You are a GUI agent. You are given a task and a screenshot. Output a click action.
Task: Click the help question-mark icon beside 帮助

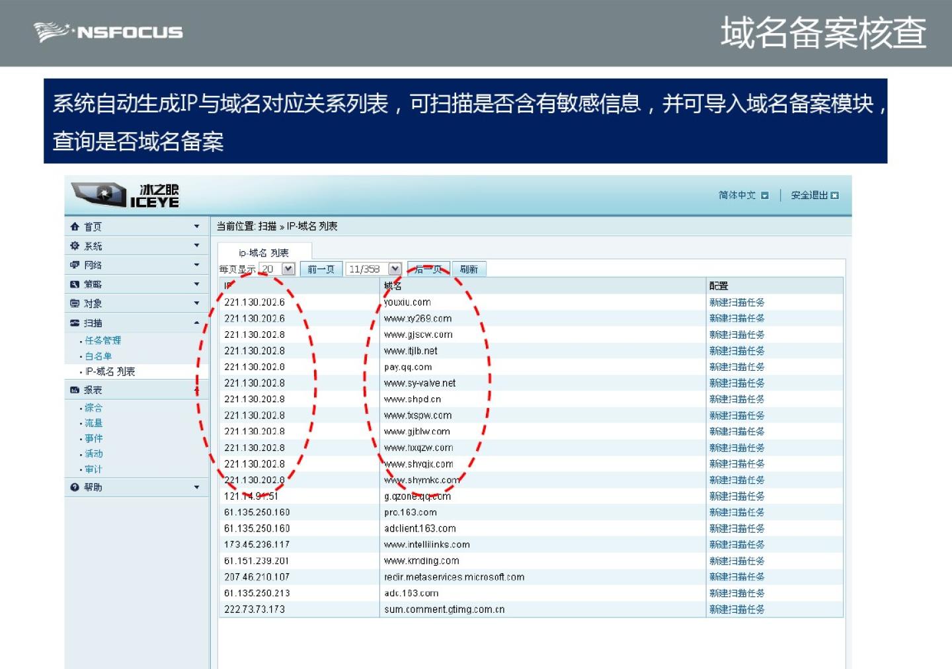[x=75, y=487]
